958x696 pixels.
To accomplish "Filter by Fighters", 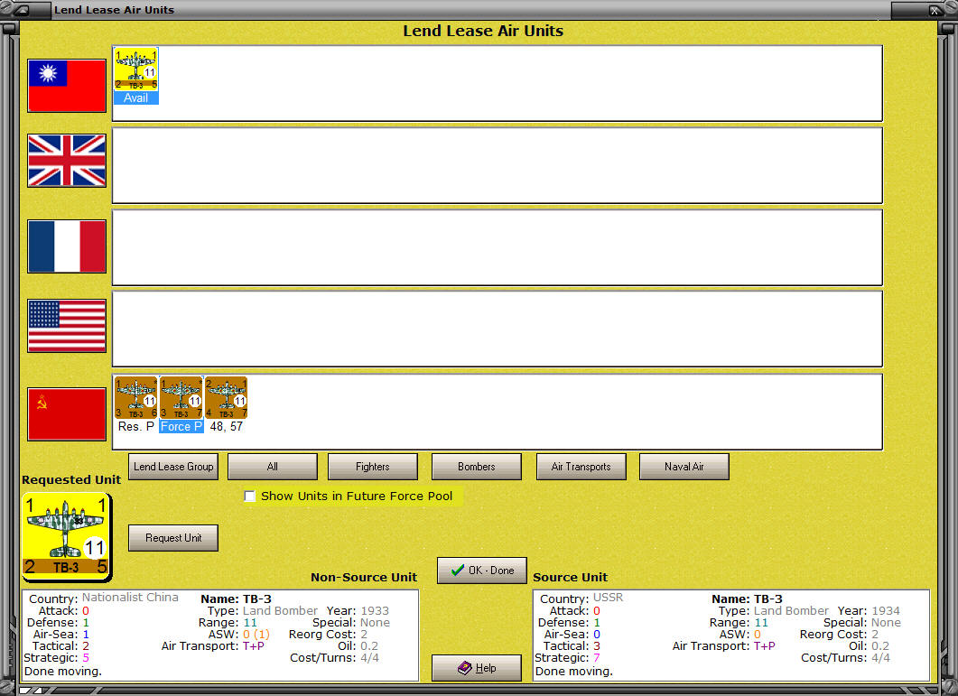I will tap(373, 467).
